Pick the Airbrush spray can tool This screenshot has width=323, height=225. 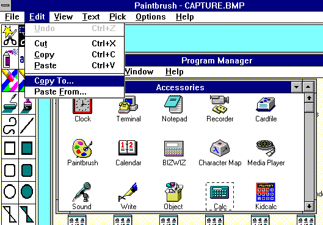click(x=10, y=58)
